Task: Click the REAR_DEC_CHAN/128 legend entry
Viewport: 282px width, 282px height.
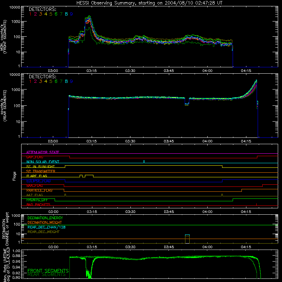Action: click(47, 227)
